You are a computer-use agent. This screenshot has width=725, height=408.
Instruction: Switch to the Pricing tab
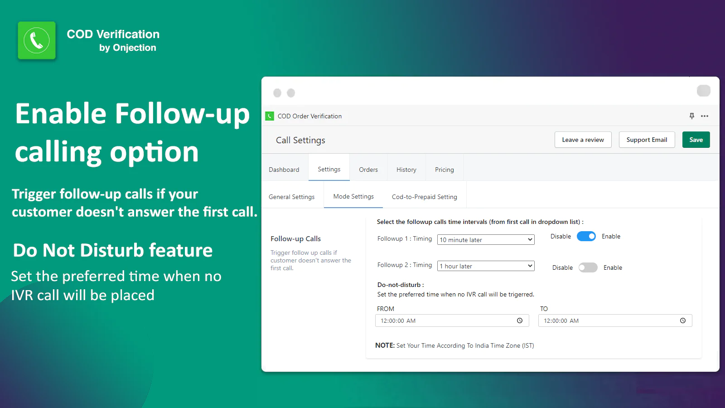pos(444,170)
